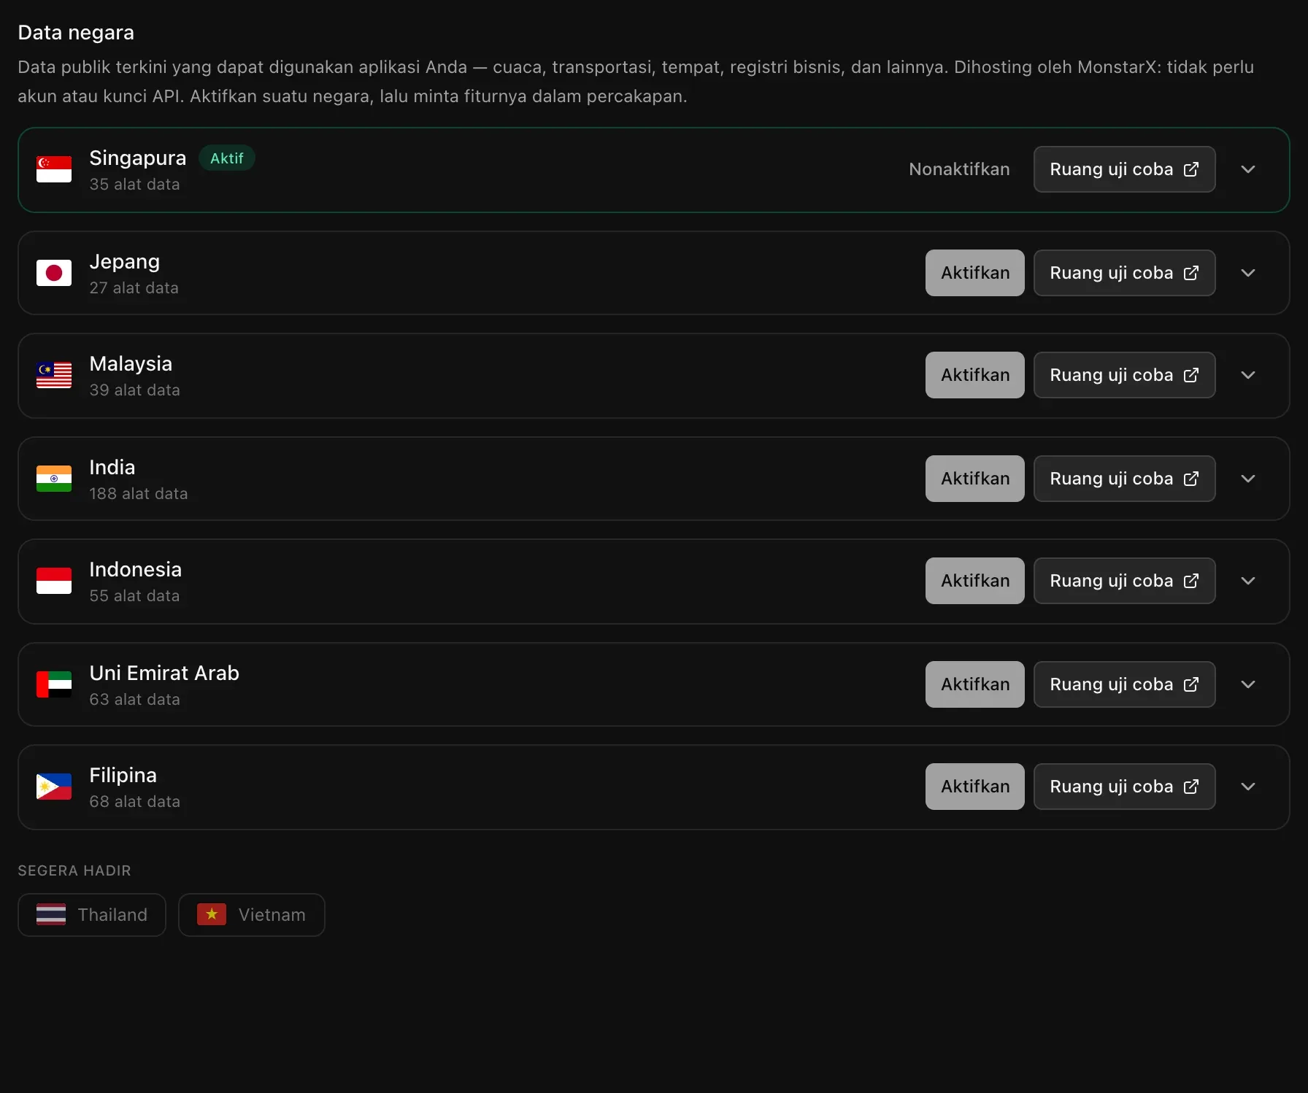The height and width of the screenshot is (1093, 1308).
Task: Enable India data with Aktifkan
Action: tap(975, 479)
